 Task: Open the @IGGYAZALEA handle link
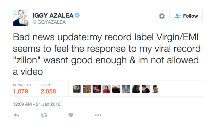(49, 22)
